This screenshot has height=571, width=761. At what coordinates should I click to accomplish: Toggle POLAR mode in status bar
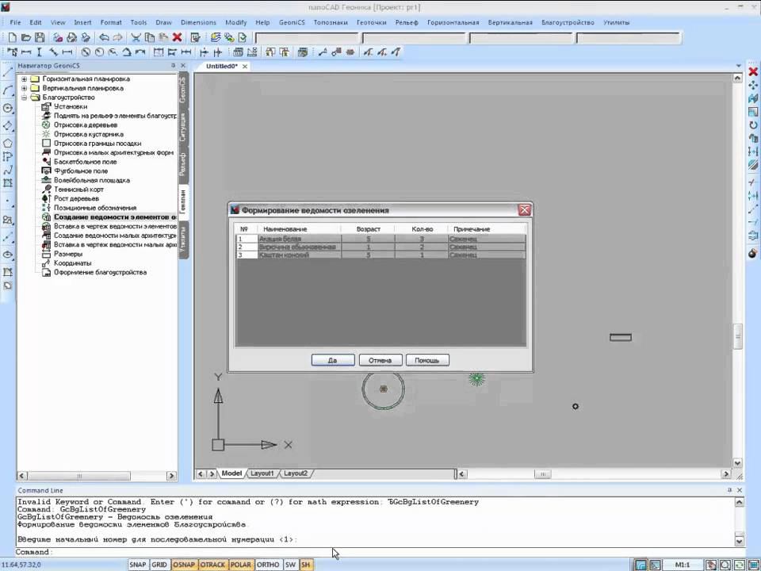[x=241, y=565]
